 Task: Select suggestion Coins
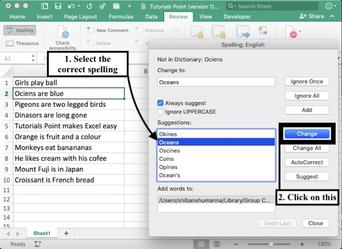216,159
